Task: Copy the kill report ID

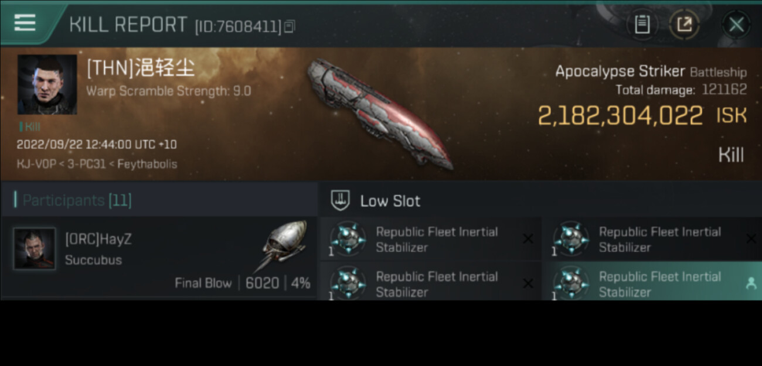Action: [x=290, y=26]
